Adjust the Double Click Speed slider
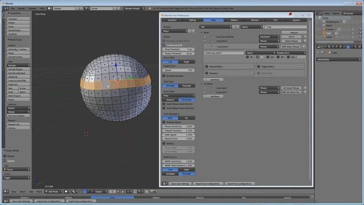 179,70
